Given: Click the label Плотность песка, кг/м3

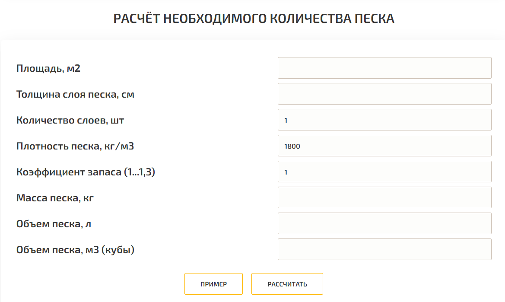Looking at the screenshot, I should pos(75,146).
